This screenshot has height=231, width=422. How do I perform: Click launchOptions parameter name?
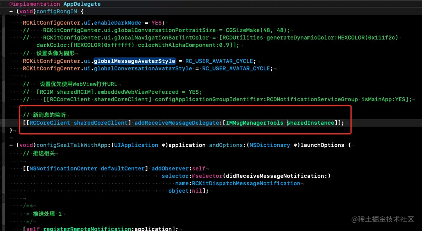322,145
